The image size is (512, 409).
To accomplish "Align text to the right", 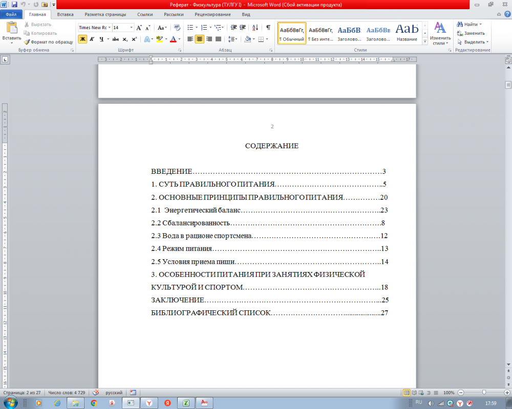I will pyautogui.click(x=209, y=39).
